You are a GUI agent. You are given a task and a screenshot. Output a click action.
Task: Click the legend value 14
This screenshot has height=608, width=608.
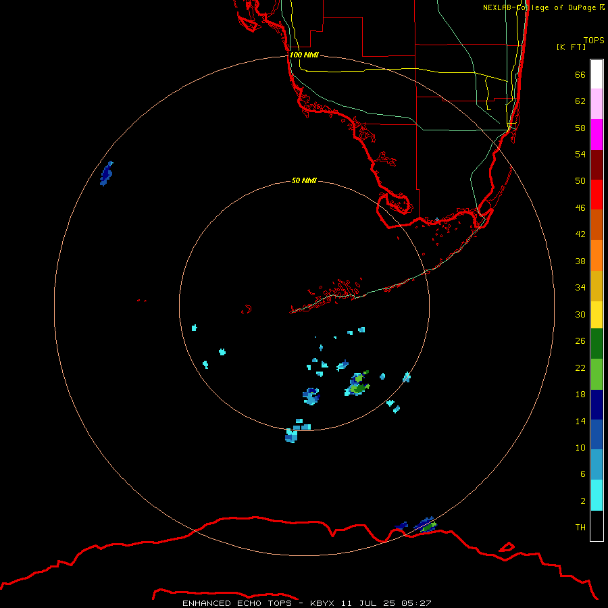coord(580,421)
